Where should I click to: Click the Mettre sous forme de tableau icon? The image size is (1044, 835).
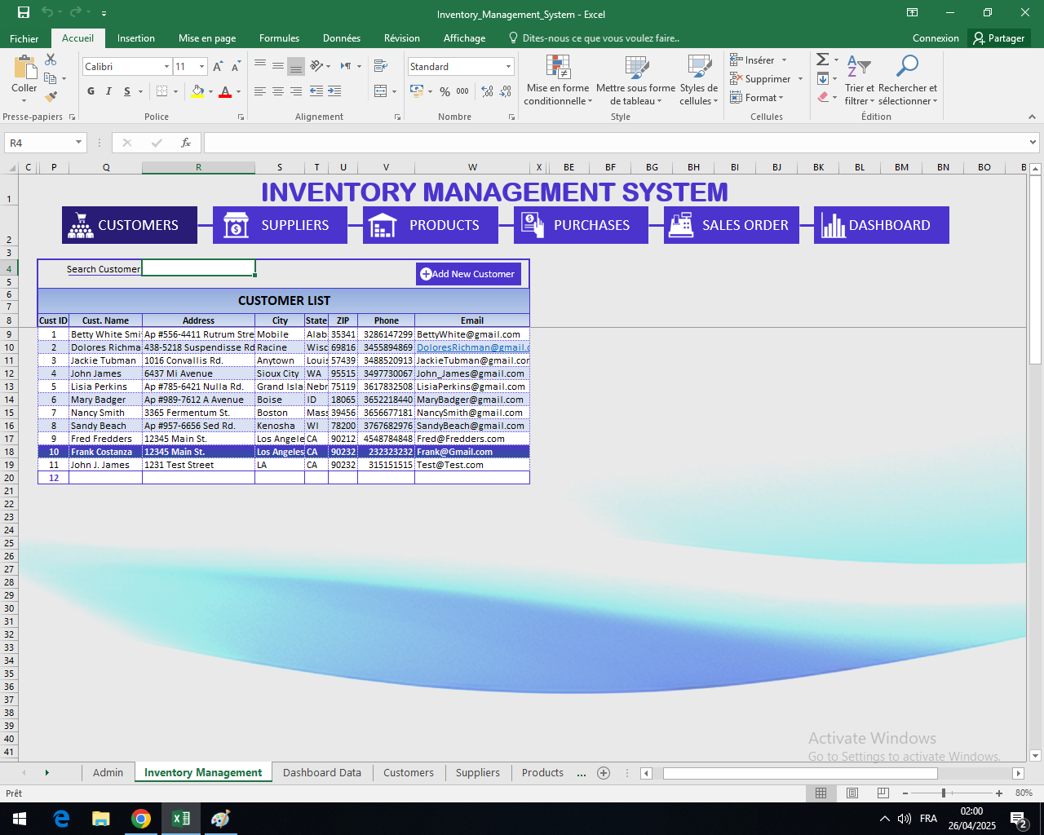635,65
